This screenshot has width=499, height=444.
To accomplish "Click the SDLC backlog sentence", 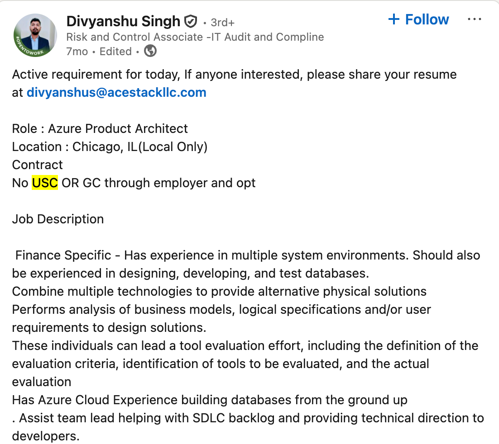I will [248, 418].
